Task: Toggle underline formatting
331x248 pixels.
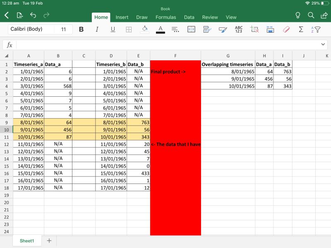Action: click(x=113, y=29)
